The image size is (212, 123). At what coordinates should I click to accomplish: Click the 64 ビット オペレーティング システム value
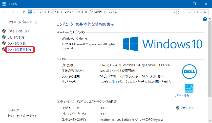tap(132, 76)
